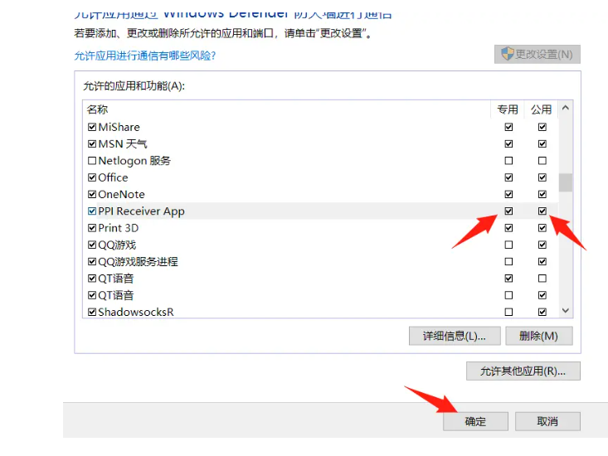The height and width of the screenshot is (456, 608).
Task: Disable 公用 checkbox for MSN 天气
Action: (542, 144)
